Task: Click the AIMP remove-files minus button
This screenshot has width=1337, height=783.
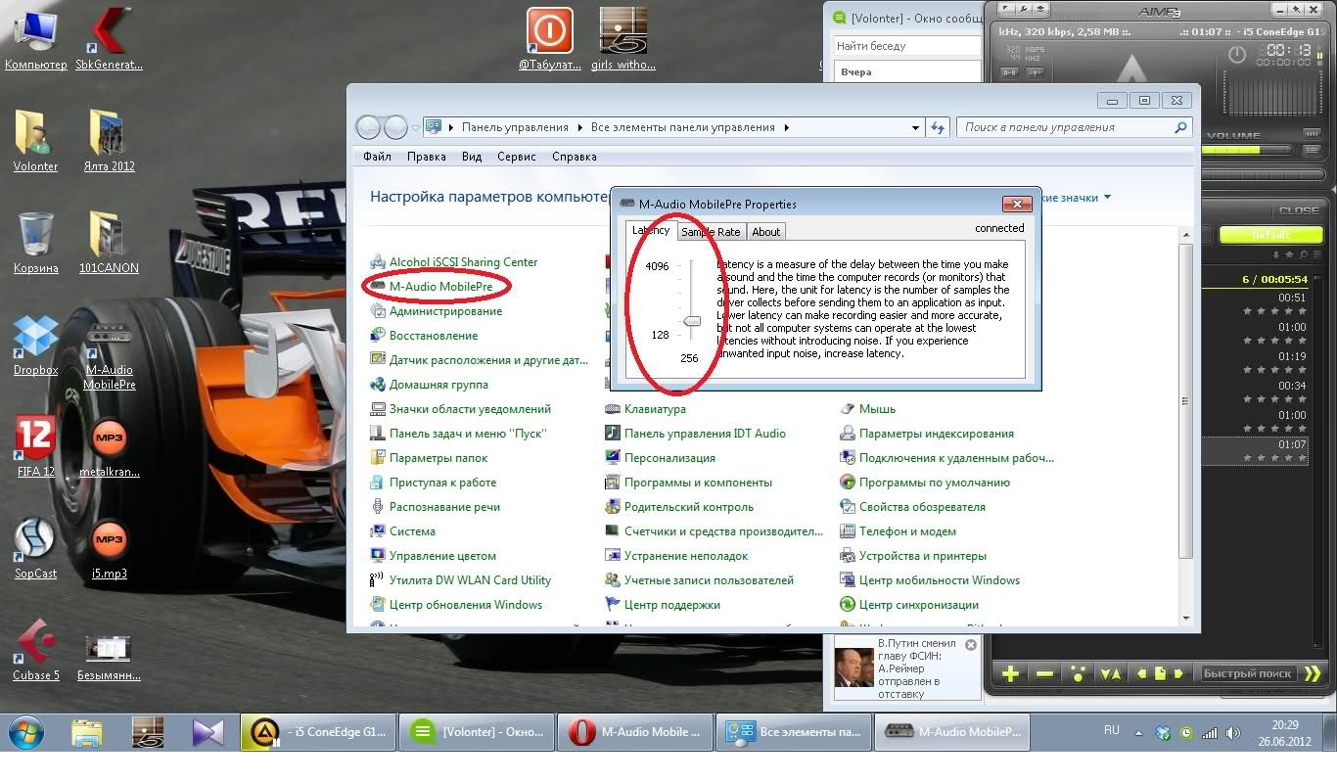Action: pos(1044,673)
